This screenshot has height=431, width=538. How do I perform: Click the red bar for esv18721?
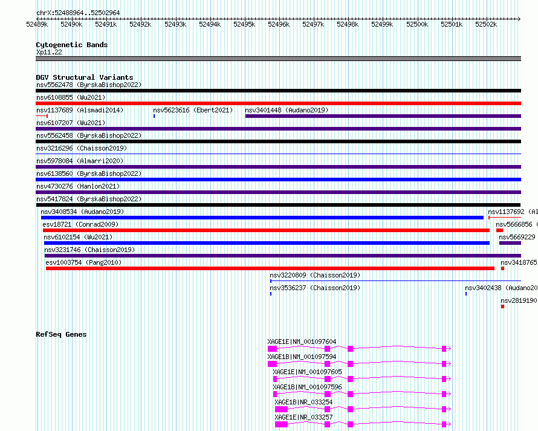click(x=266, y=230)
